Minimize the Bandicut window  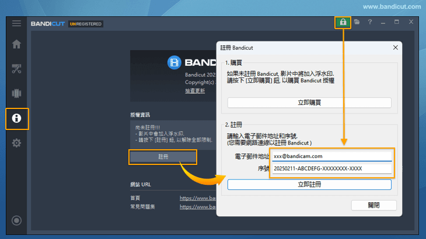point(383,22)
